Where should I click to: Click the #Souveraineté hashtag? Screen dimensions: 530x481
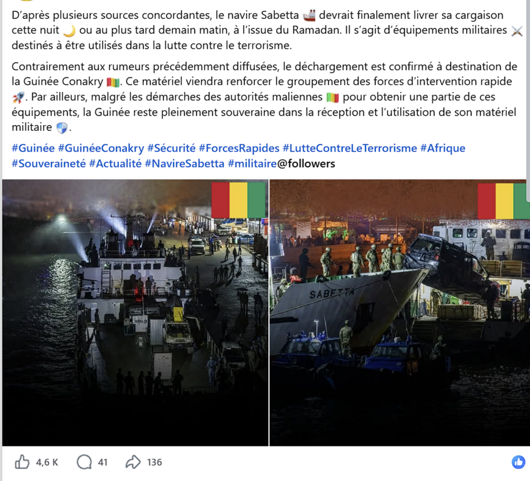49,164
